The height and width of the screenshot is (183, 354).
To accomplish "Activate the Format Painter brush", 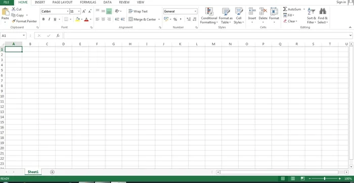I will pos(14,21).
